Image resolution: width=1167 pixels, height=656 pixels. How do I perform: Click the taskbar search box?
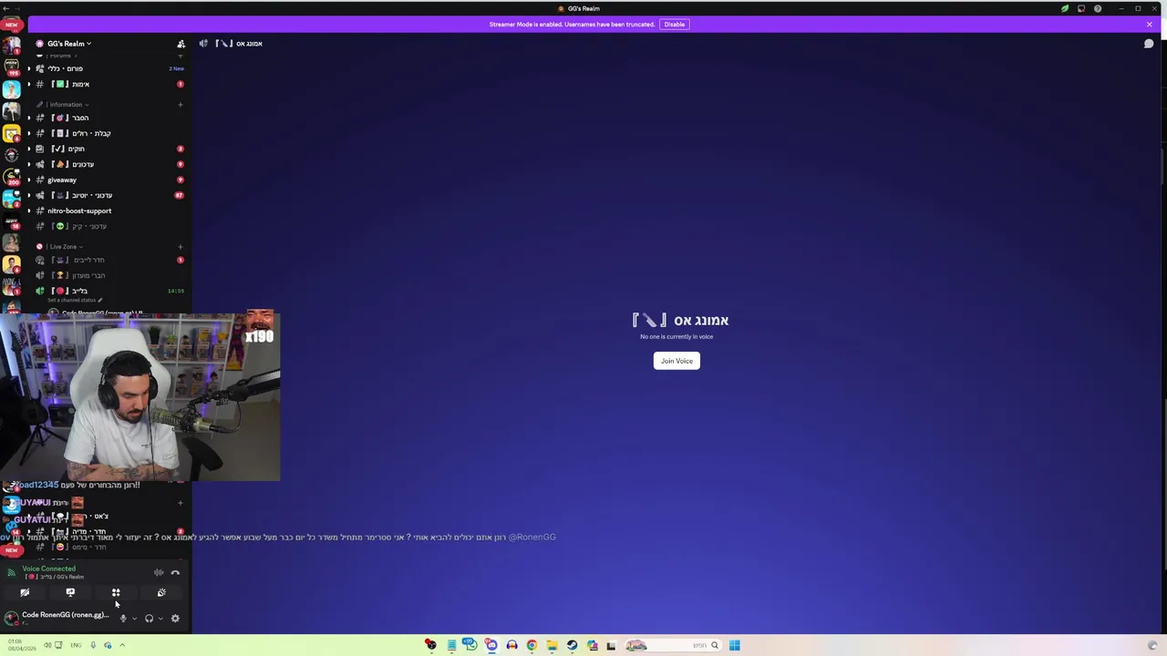coord(673,645)
